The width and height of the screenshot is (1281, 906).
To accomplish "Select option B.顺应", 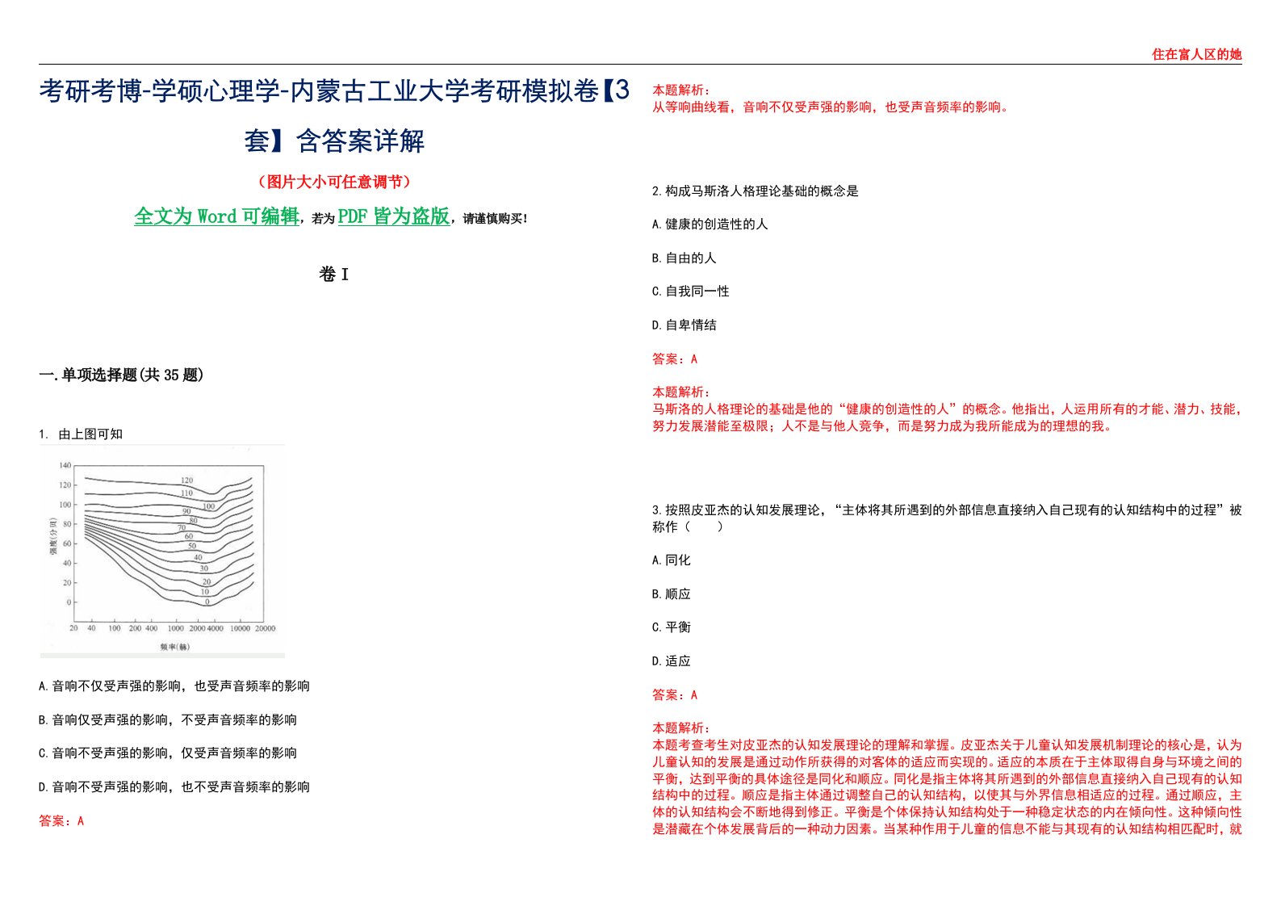I will (671, 594).
